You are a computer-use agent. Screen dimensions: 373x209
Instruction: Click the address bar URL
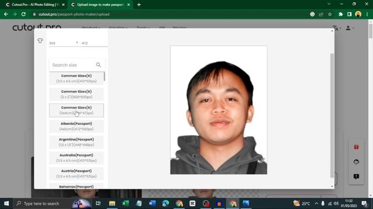(x=74, y=14)
